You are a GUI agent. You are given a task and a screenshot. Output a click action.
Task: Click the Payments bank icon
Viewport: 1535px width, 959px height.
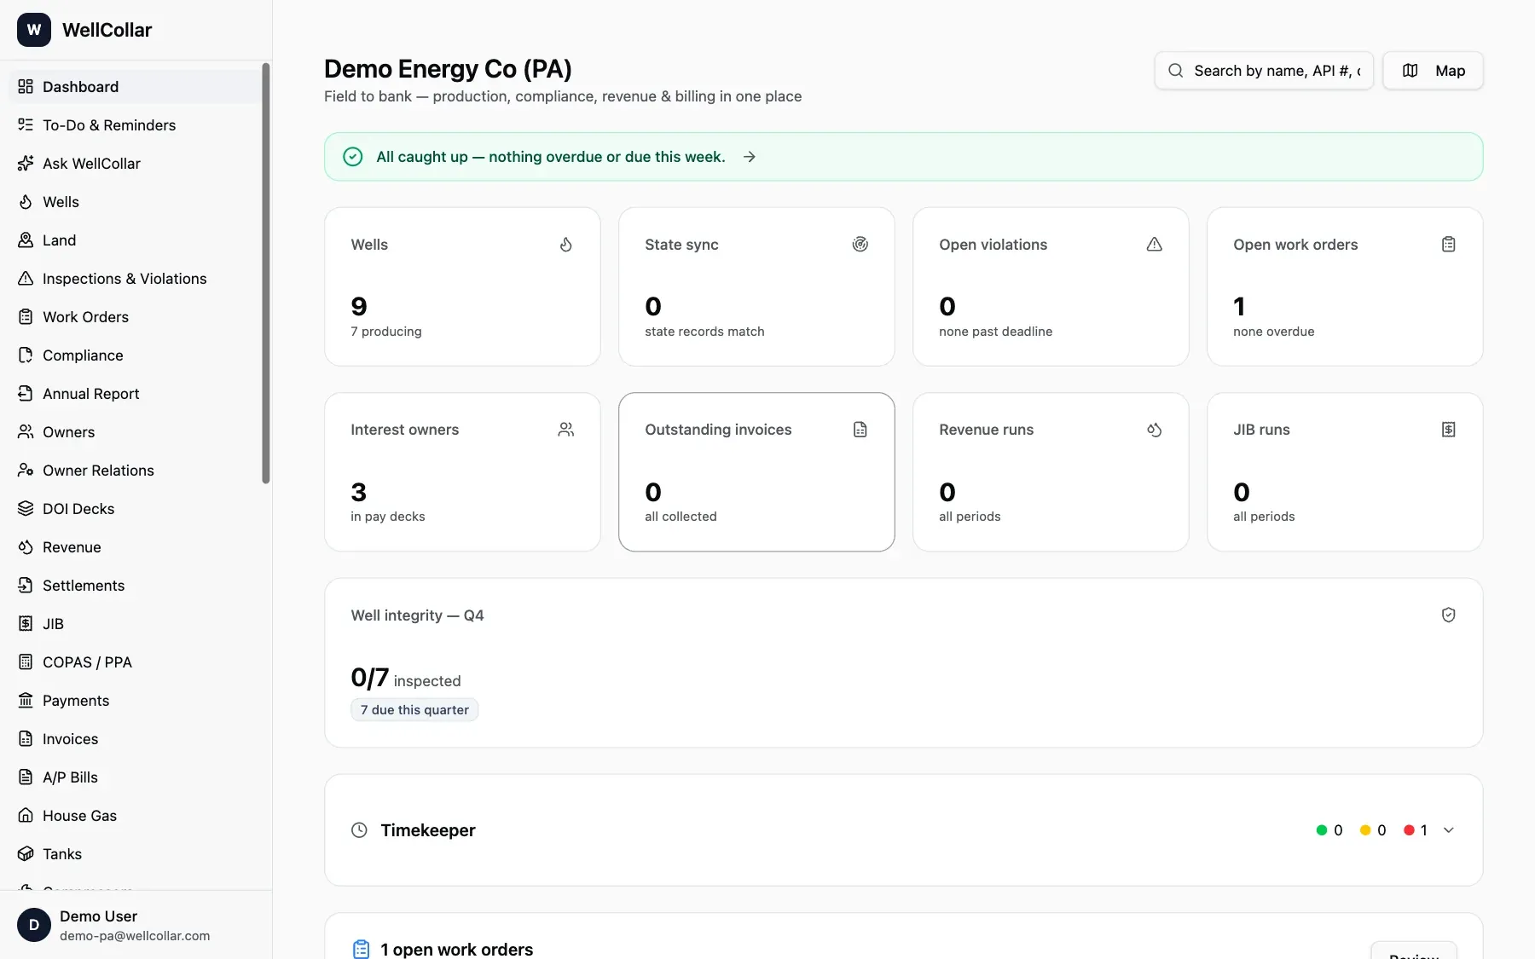(x=26, y=701)
